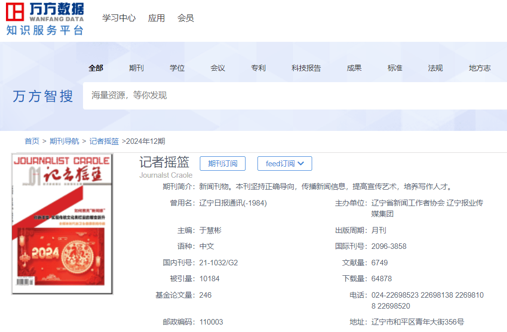Image resolution: width=507 pixels, height=332 pixels.
Task: Expand the feed订阅 dropdown
Action: pyautogui.click(x=284, y=164)
